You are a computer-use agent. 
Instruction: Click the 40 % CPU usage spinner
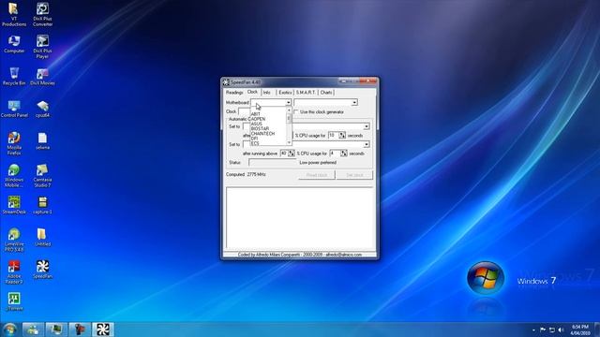(x=292, y=154)
